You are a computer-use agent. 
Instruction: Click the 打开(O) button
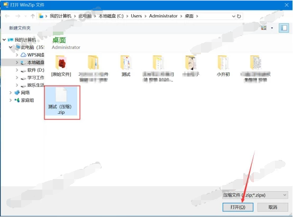point(238,207)
